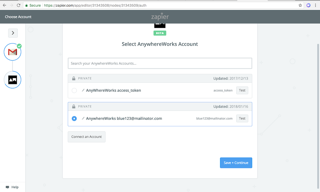The height and width of the screenshot is (192, 320).
Task: Click the small 'access_token' label
Action: tap(223, 91)
